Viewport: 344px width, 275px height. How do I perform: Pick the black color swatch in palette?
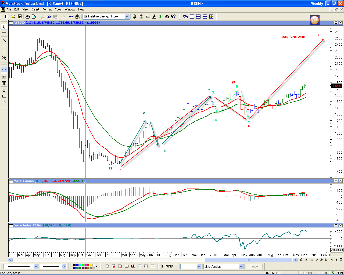pyautogui.click(x=74, y=265)
